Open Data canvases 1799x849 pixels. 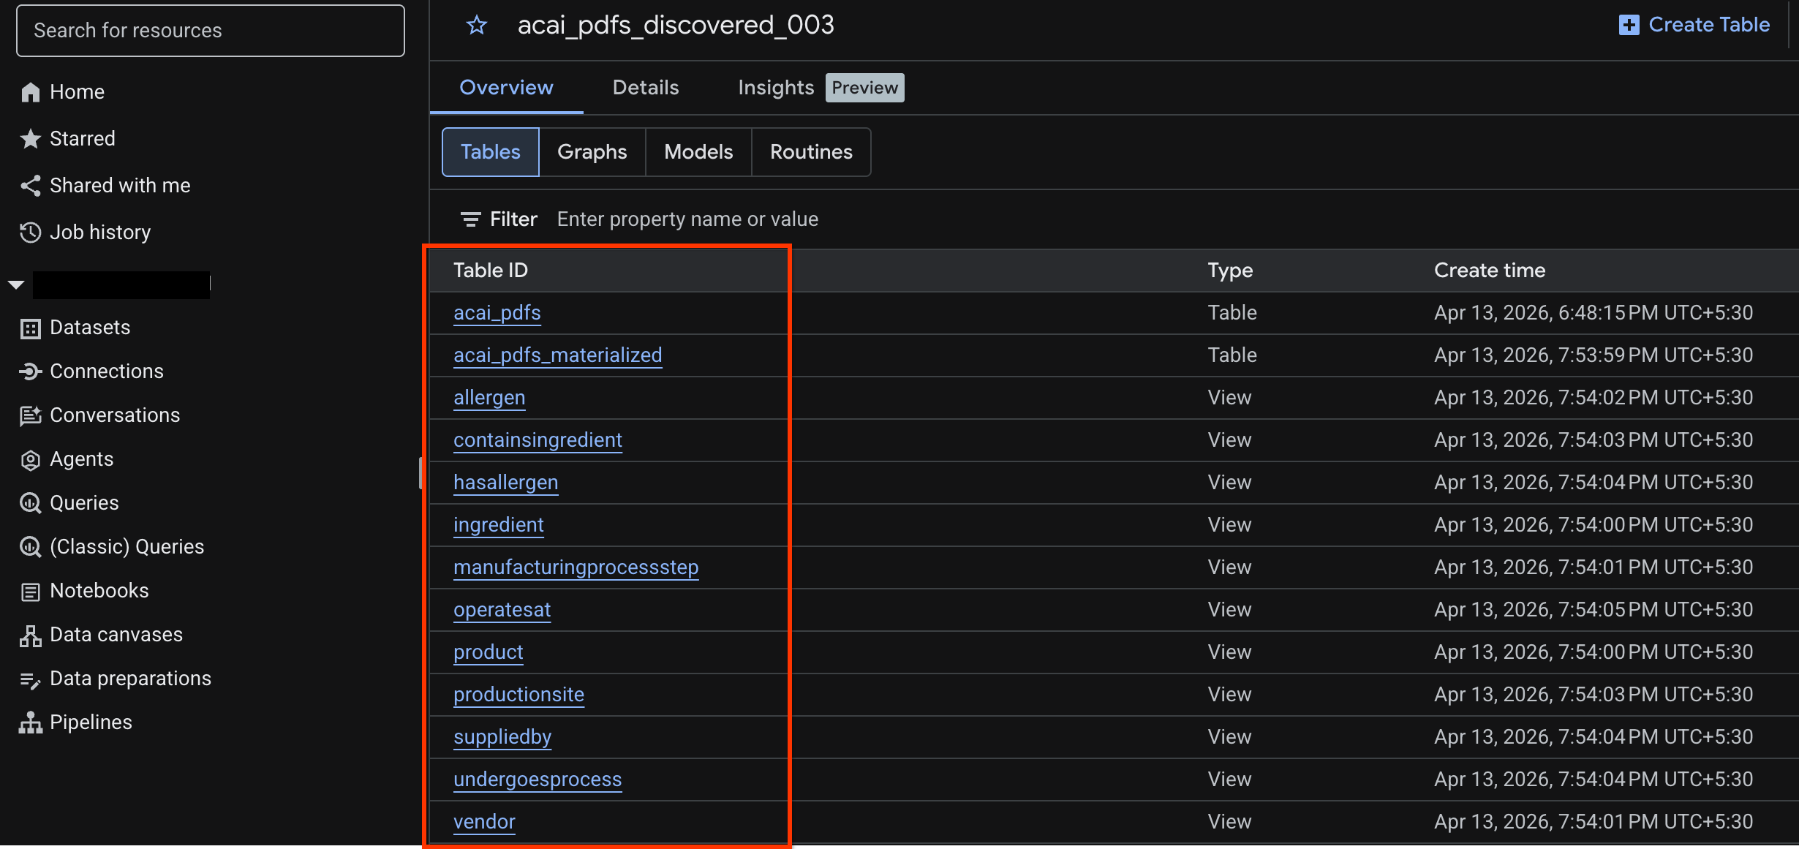click(x=116, y=634)
